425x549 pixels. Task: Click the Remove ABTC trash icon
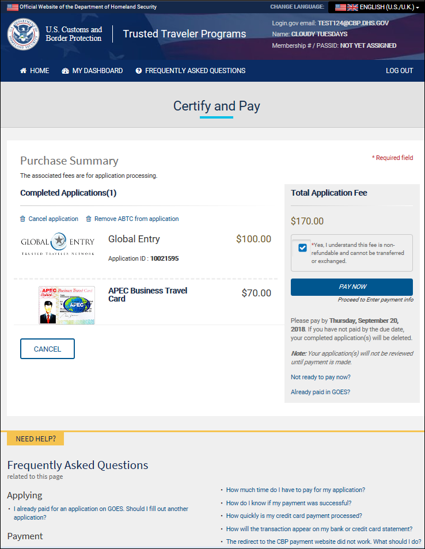[89, 219]
